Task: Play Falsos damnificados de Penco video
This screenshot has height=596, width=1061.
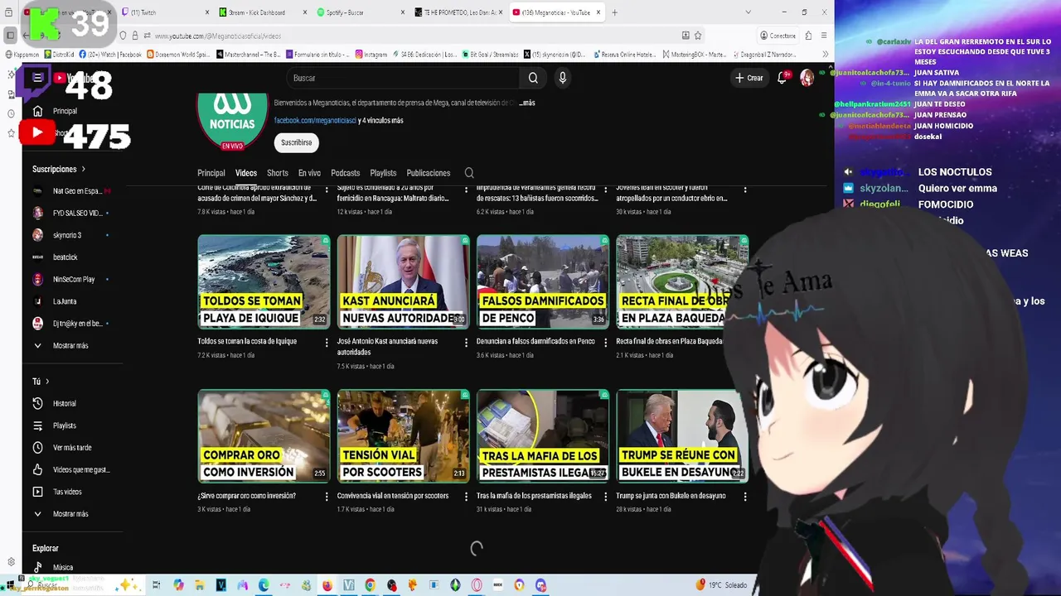Action: click(x=543, y=281)
